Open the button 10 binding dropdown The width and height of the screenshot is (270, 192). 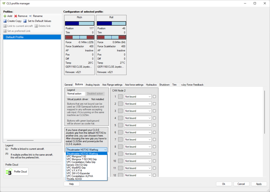click(x=138, y=161)
